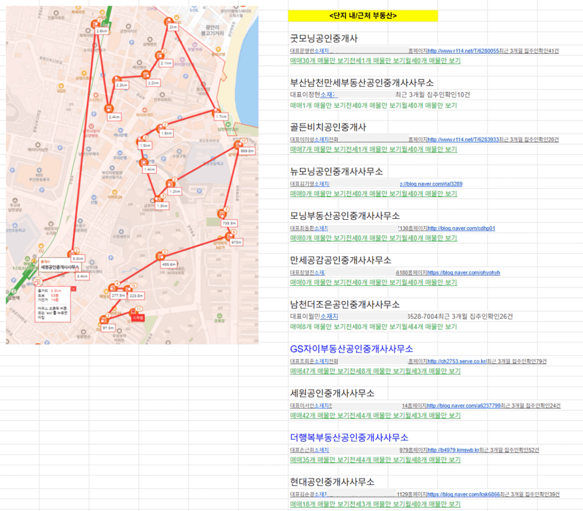The height and width of the screenshot is (511, 583).
Task: Select the map marker labeled 1.2km
Action: (x=170, y=184)
